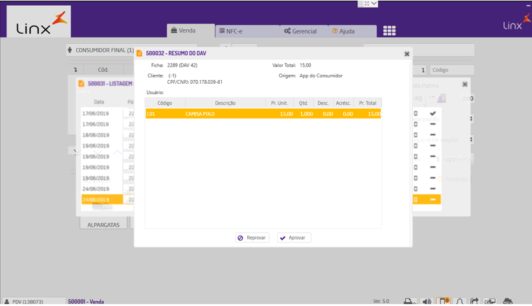Click the PDV (138073) user icon
The width and height of the screenshot is (532, 306).
point(7,302)
